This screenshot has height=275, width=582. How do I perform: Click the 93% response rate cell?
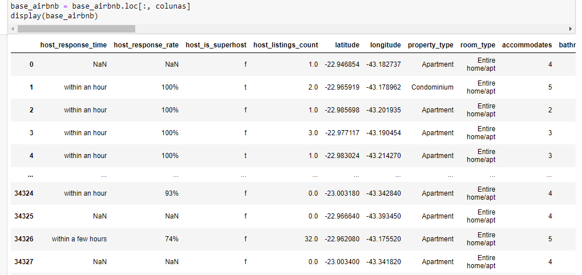click(x=172, y=193)
